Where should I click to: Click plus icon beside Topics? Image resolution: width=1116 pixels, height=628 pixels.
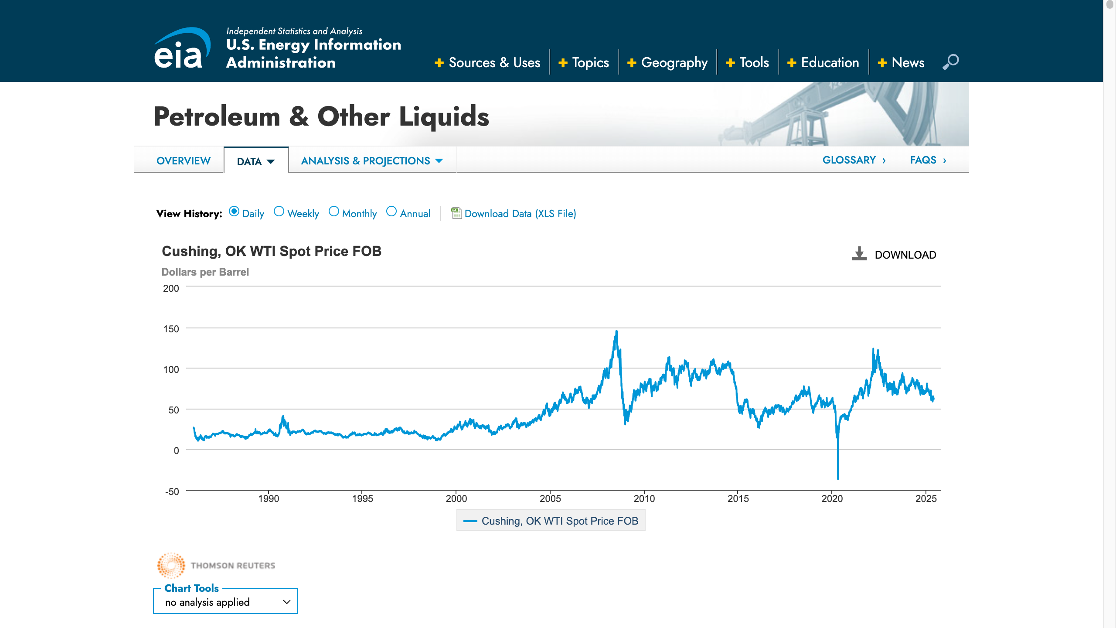(x=563, y=63)
